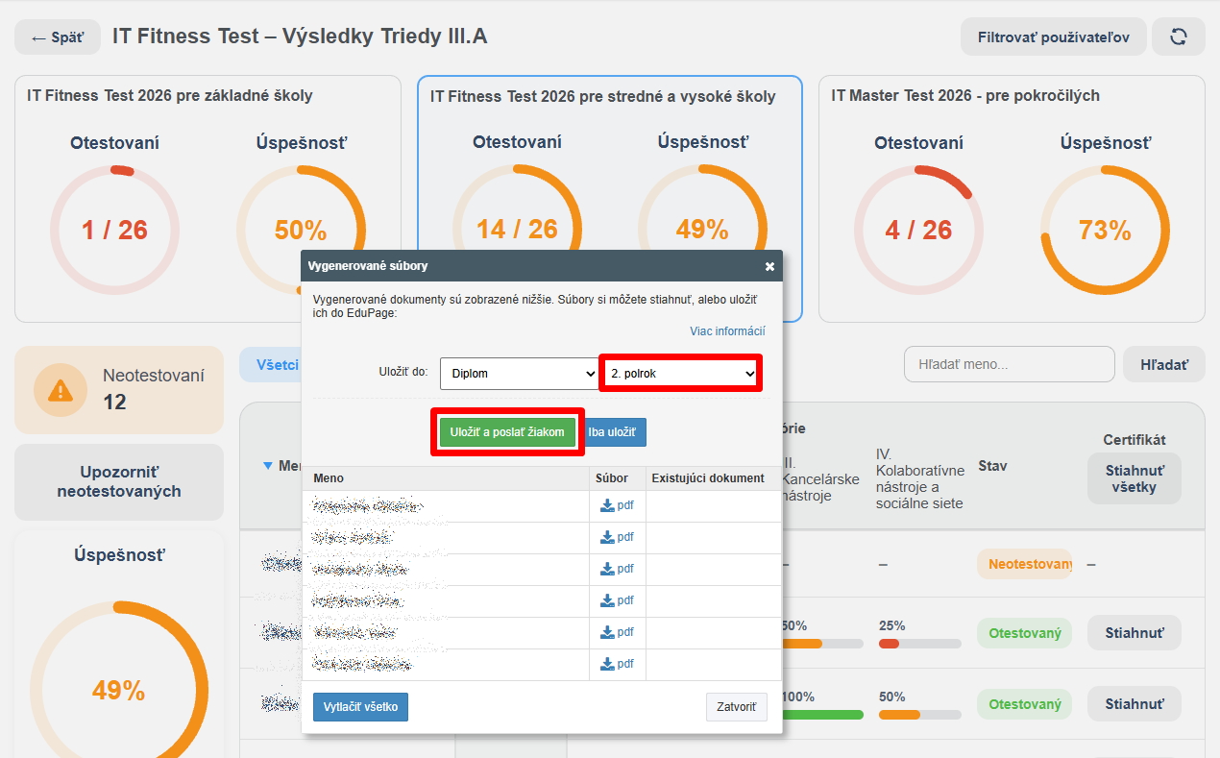This screenshot has width=1220, height=758.
Task: Go back using the Späť button
Action: click(57, 37)
